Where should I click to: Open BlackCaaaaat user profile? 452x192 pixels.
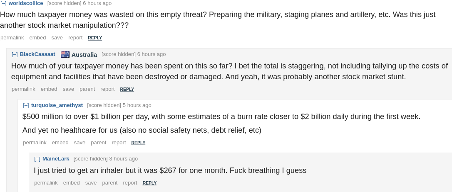[37, 54]
